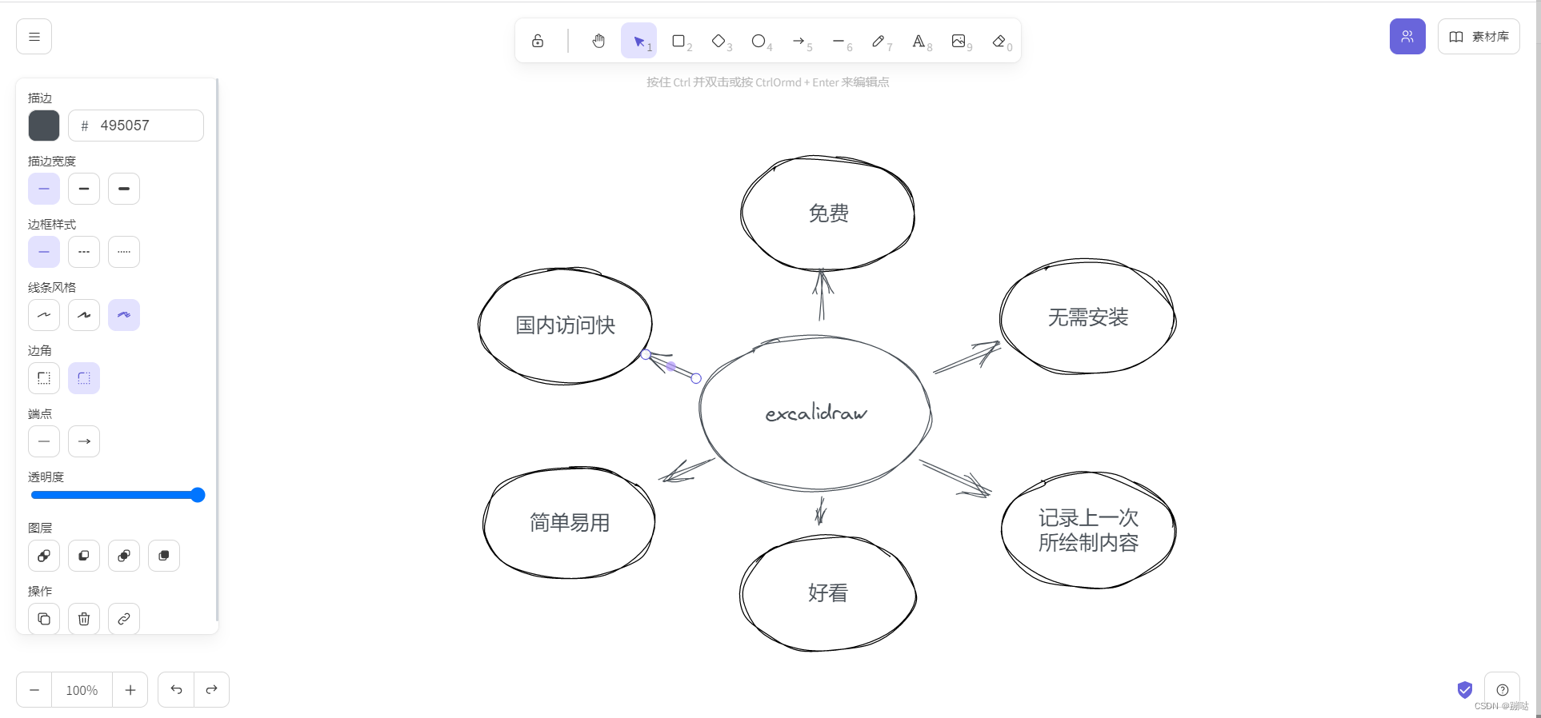Choose extra bold stroke width
This screenshot has height=718, width=1541.
[x=124, y=189]
